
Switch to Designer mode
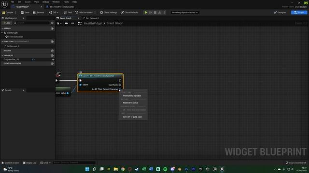coord(280,12)
